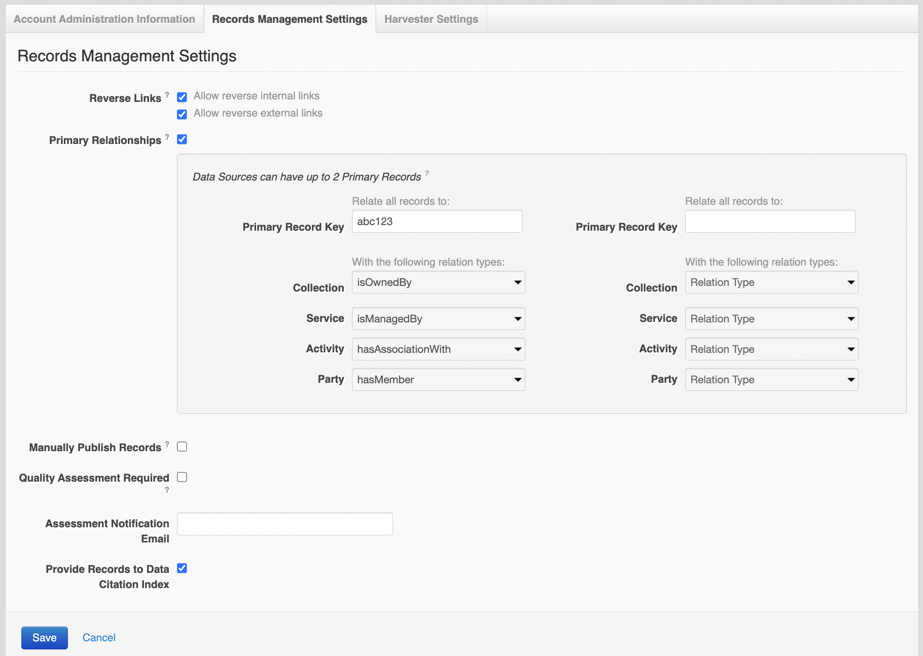Click the Assessment Notification Email field
Viewport: 923px width, 656px height.
point(285,524)
